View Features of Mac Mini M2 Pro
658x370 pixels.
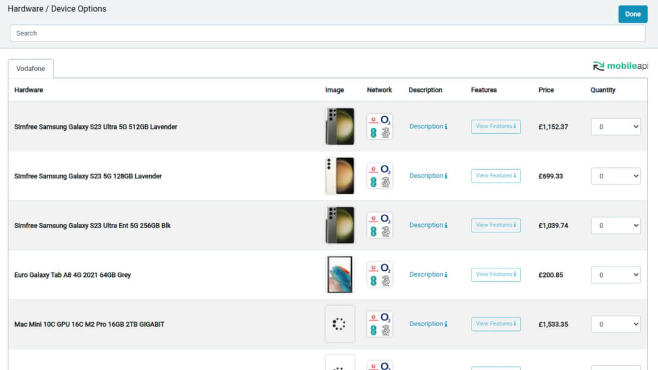(x=495, y=324)
